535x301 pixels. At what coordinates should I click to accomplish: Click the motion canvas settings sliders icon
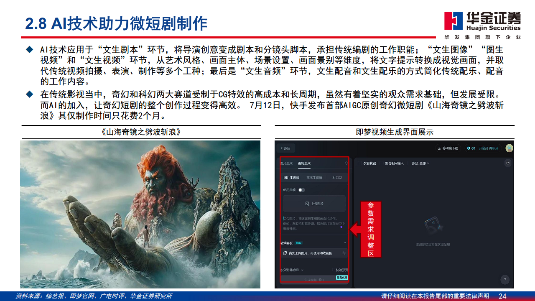pos(344,253)
